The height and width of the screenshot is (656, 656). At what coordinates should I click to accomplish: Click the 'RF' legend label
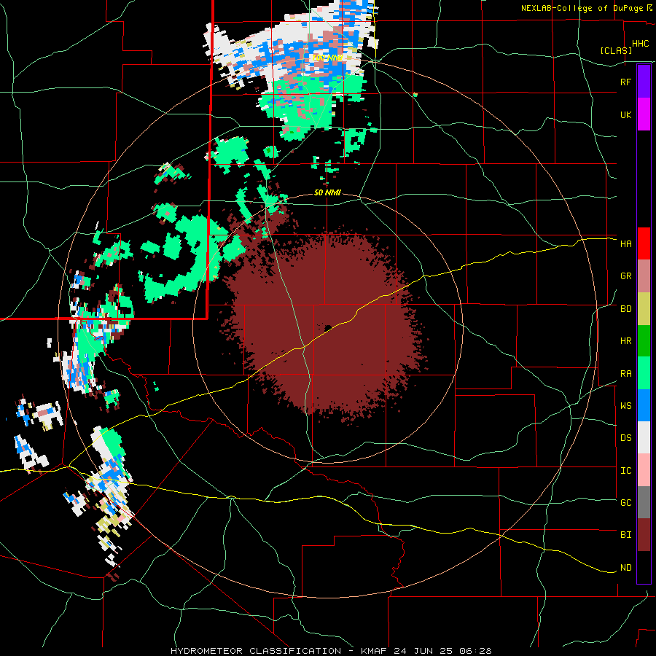click(x=625, y=82)
